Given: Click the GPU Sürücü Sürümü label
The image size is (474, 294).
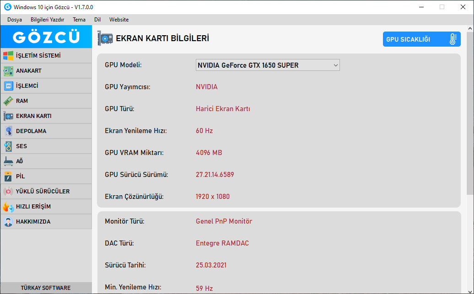Looking at the screenshot, I should coord(136,175).
